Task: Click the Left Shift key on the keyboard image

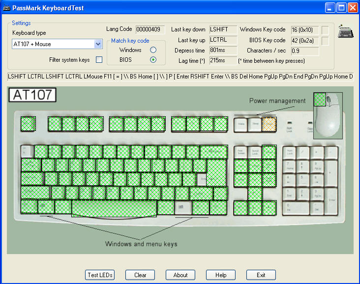Action: (x=35, y=193)
